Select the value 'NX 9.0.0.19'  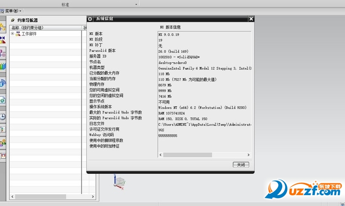pyautogui.click(x=169, y=34)
